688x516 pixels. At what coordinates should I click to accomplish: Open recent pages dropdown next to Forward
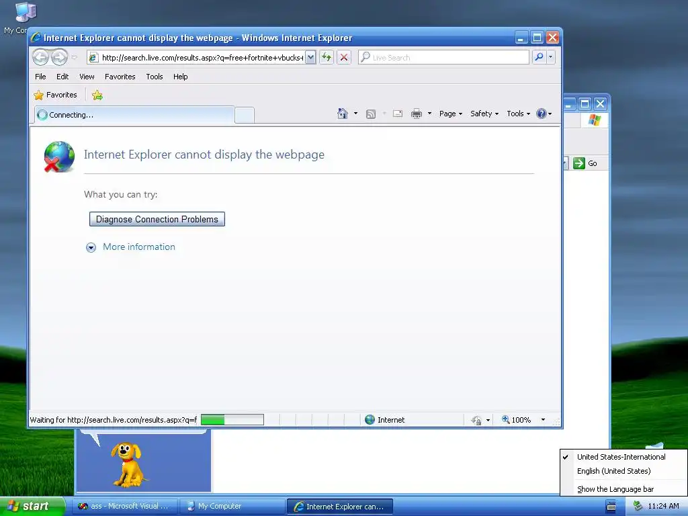74,57
